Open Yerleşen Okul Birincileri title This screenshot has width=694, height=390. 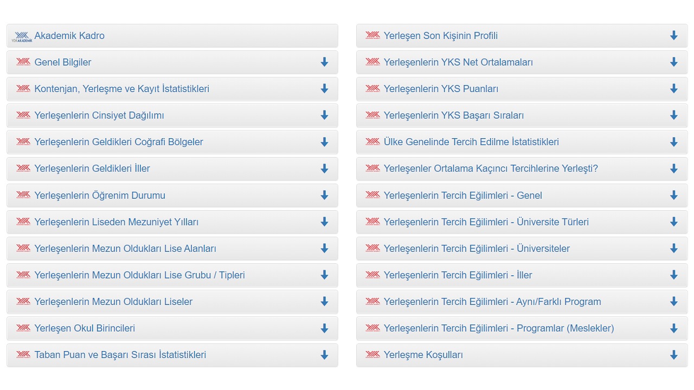pos(85,328)
